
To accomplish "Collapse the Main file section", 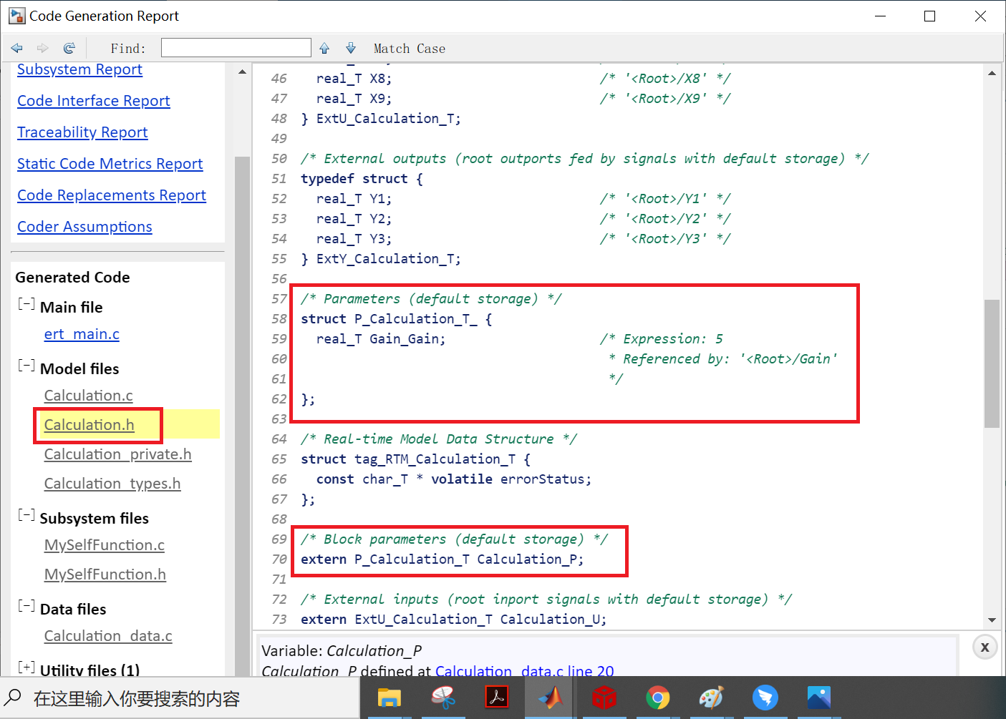I will tap(26, 303).
